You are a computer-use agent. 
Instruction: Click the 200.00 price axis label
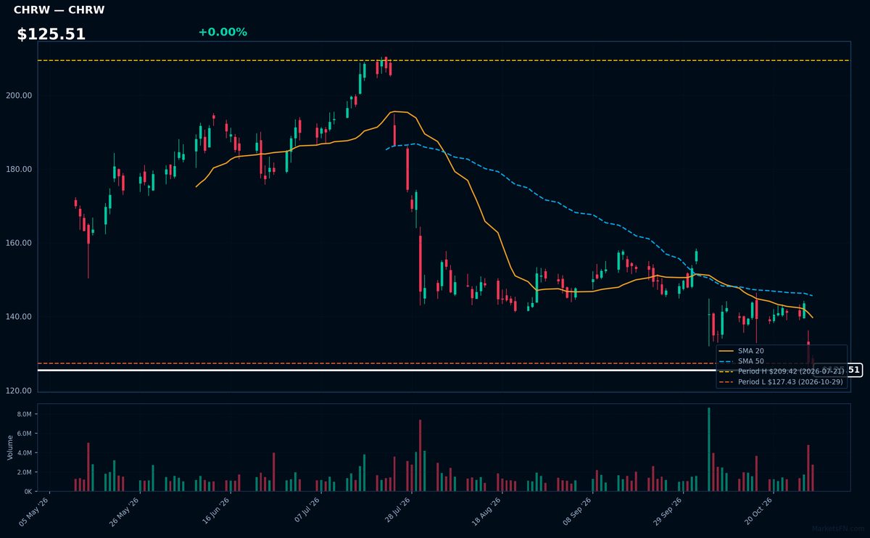point(19,96)
